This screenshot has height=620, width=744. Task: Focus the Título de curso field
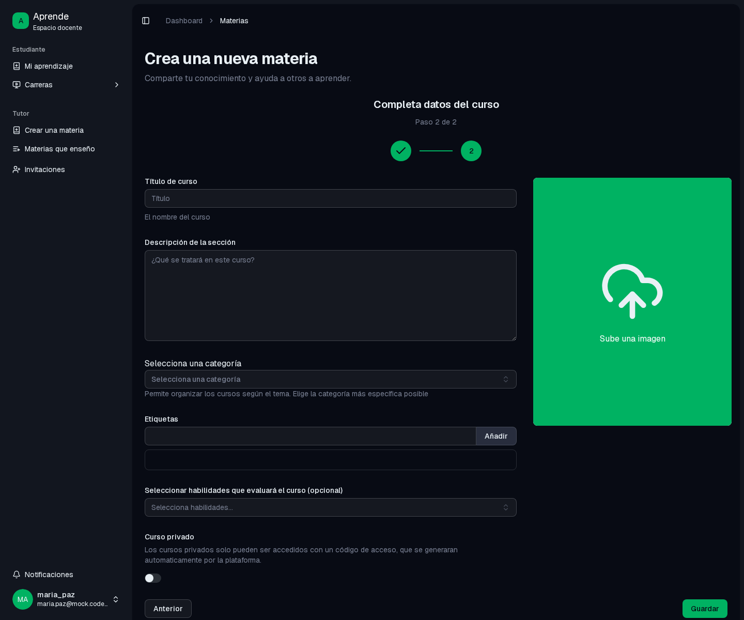(331, 198)
